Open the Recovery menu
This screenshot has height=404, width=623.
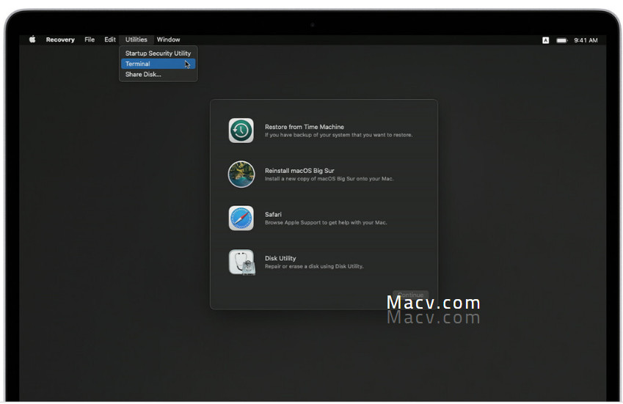pyautogui.click(x=60, y=40)
